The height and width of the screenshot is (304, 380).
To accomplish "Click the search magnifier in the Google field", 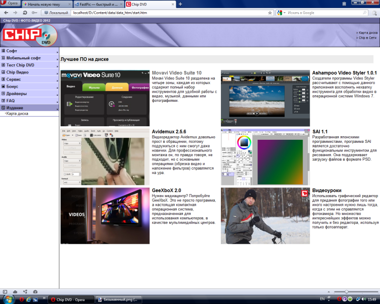I will [365, 13].
